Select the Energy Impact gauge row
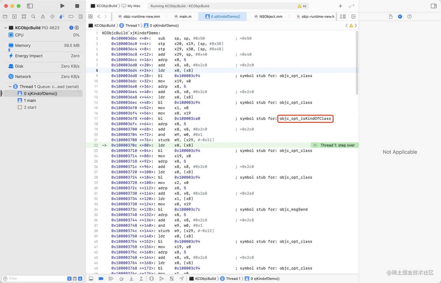This screenshot has width=441, height=283. click(44, 56)
